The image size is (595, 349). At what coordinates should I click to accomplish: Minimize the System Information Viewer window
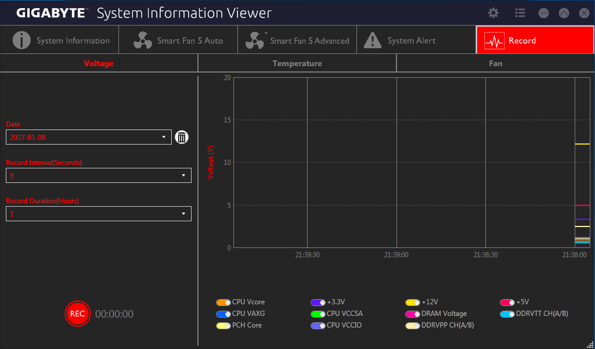point(544,13)
